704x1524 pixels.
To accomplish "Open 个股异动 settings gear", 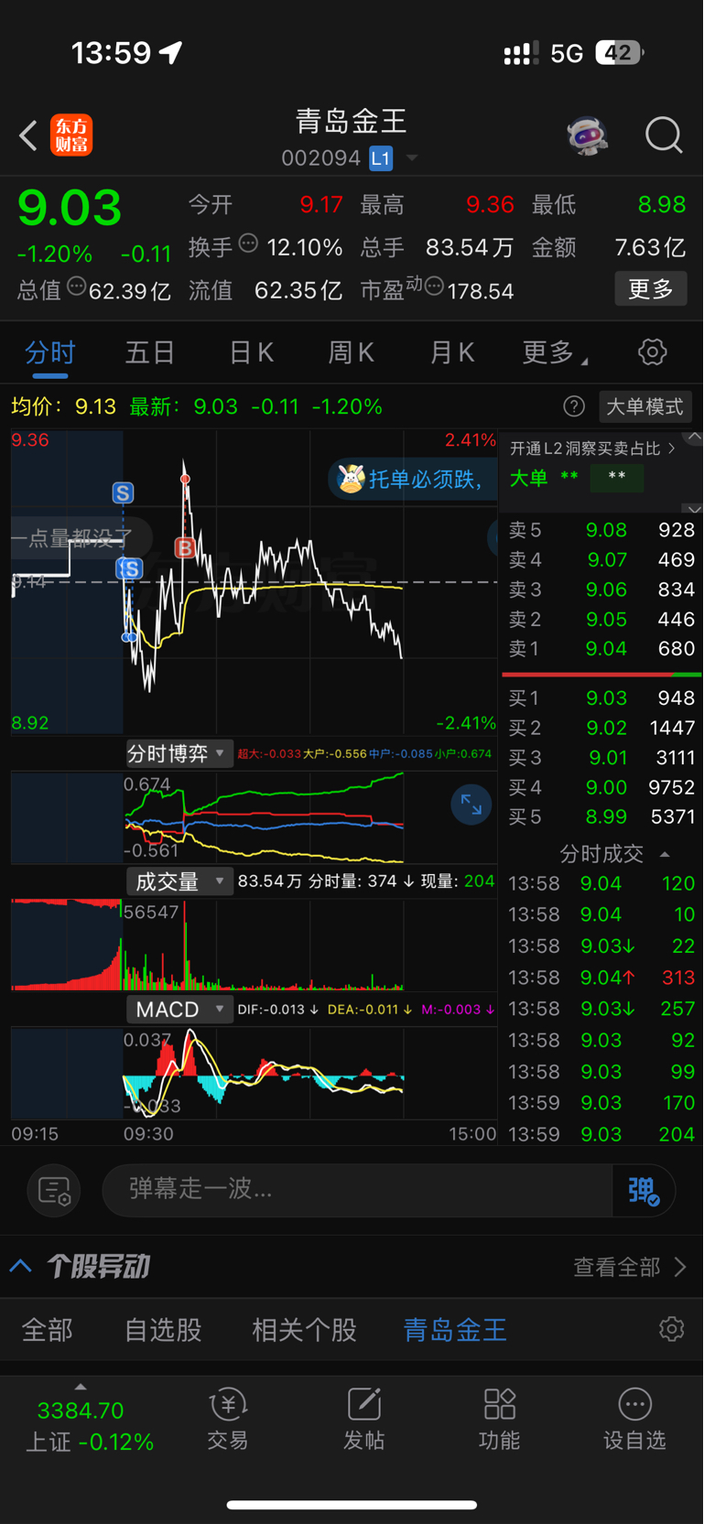I will tap(671, 1329).
